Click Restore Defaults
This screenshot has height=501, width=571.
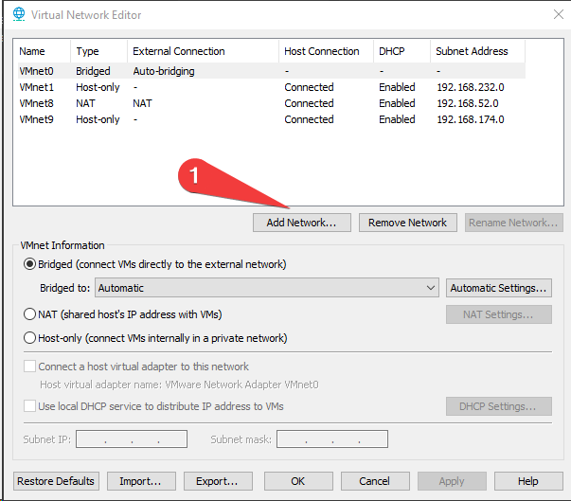[56, 481]
